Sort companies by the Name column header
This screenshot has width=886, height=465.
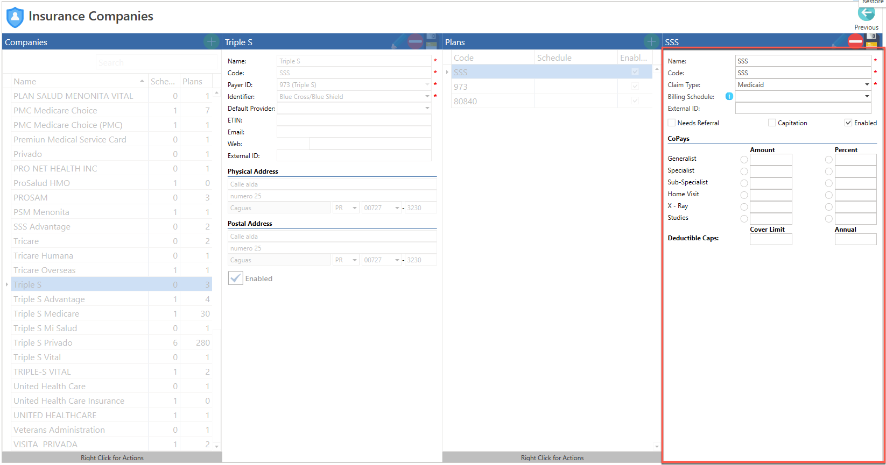coord(79,81)
